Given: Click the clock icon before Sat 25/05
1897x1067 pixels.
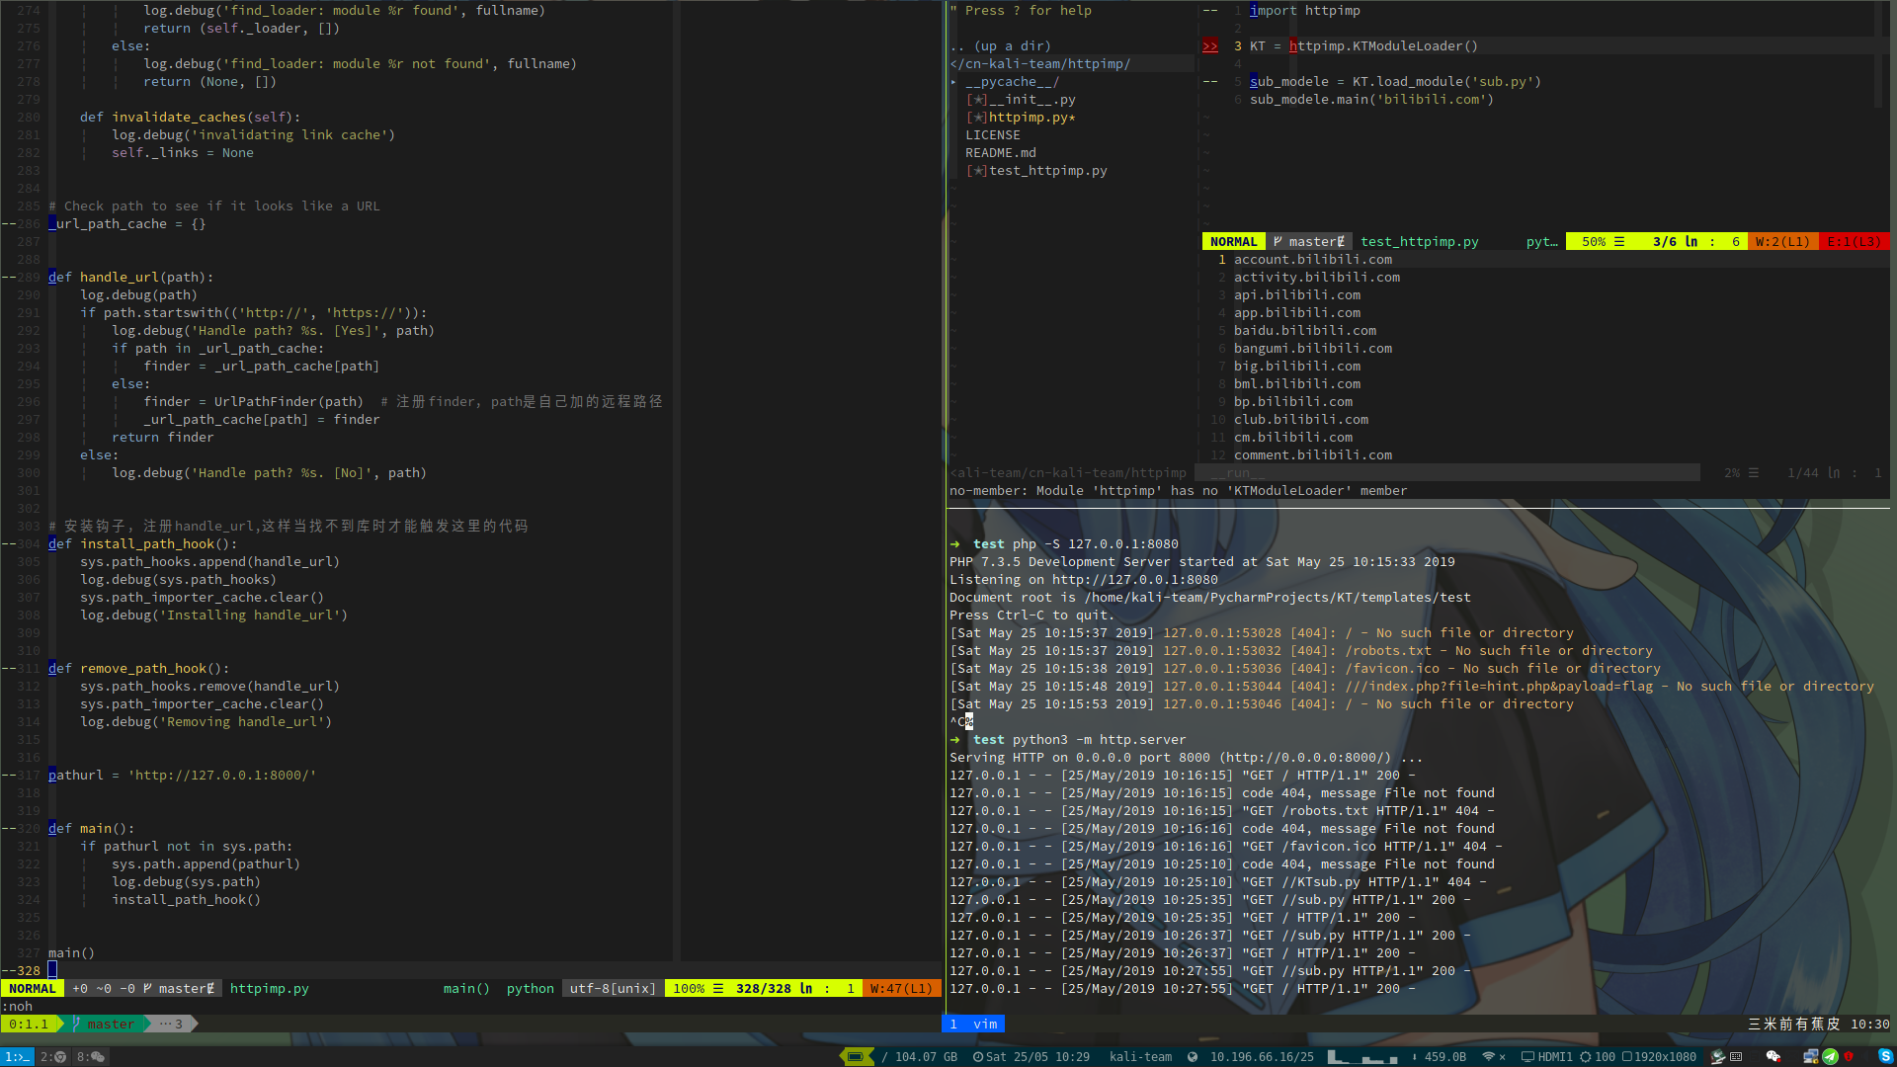Looking at the screenshot, I should (977, 1056).
